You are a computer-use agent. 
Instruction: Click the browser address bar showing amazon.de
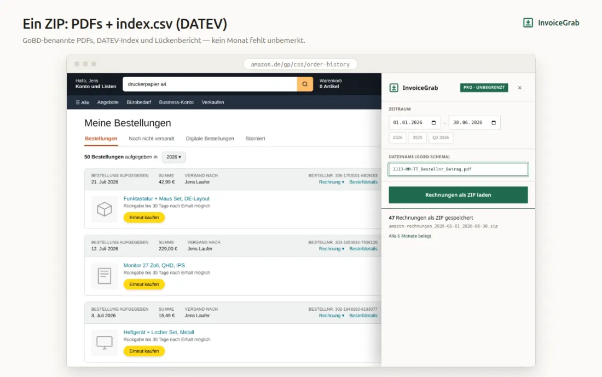coord(300,64)
